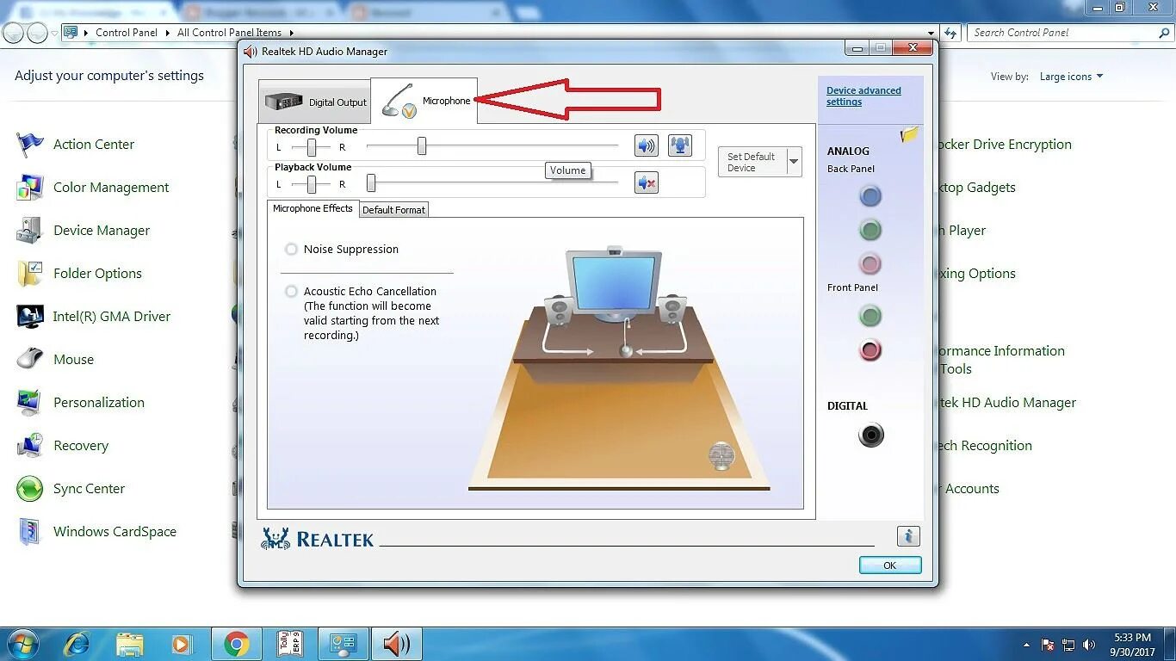Click the microphone in the room illustration

[627, 349]
